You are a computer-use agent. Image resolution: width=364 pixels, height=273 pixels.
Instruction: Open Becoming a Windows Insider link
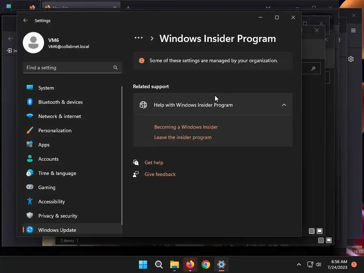(x=186, y=127)
